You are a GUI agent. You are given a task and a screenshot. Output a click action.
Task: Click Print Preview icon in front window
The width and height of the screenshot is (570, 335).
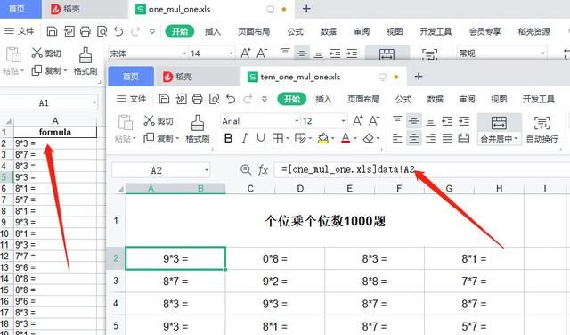click(214, 99)
